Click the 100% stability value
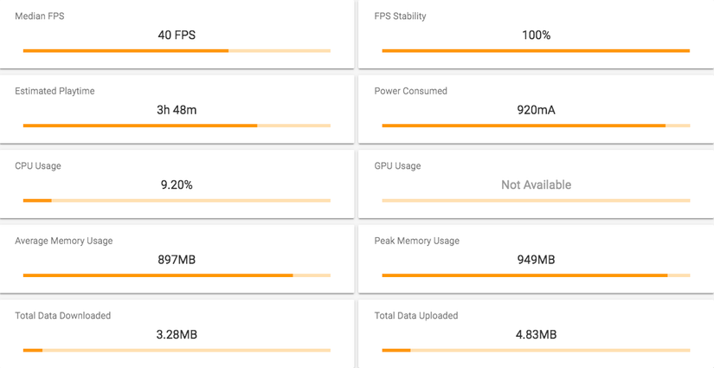The image size is (714, 368). [x=536, y=36]
